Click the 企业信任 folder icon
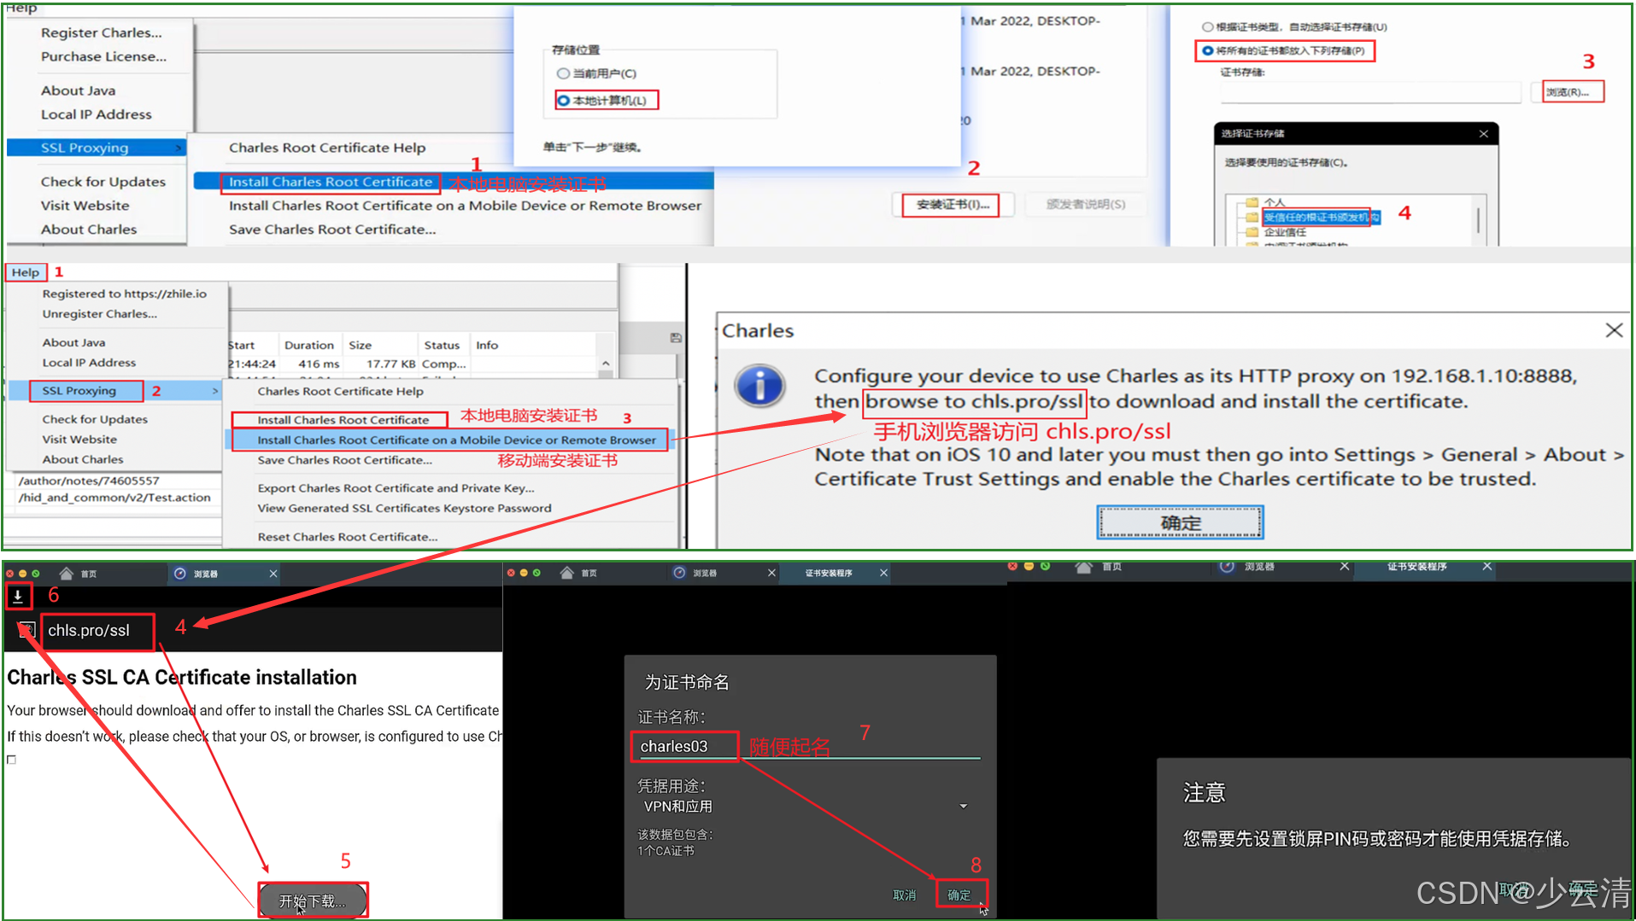Image resolution: width=1636 pixels, height=921 pixels. [1252, 231]
